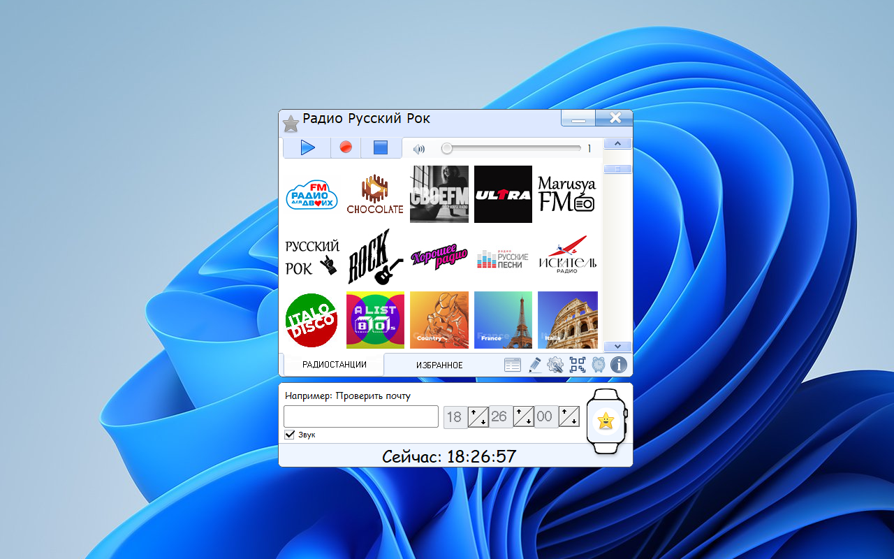The width and height of the screenshot is (894, 559).
Task: Open the QR code scanner icon
Action: (x=578, y=365)
